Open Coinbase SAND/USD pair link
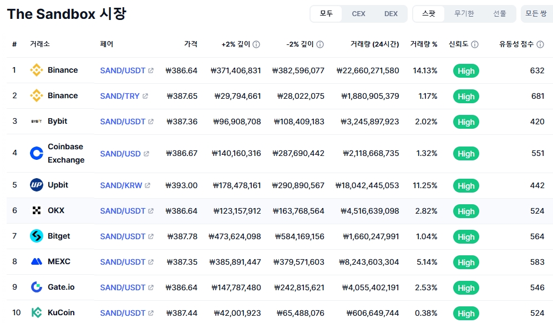The width and height of the screenshot is (553, 323). click(x=120, y=154)
